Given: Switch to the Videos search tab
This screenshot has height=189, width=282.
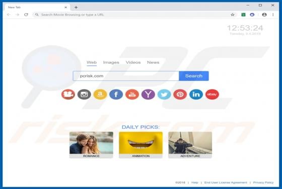Looking at the screenshot, I should [133, 62].
